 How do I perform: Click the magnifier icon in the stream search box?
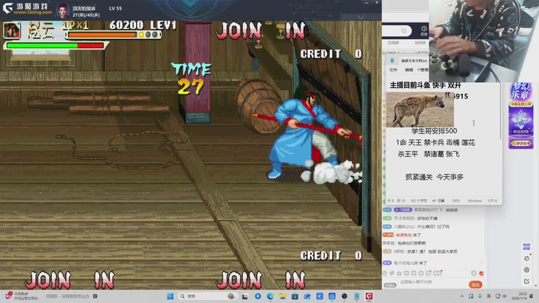(404, 31)
